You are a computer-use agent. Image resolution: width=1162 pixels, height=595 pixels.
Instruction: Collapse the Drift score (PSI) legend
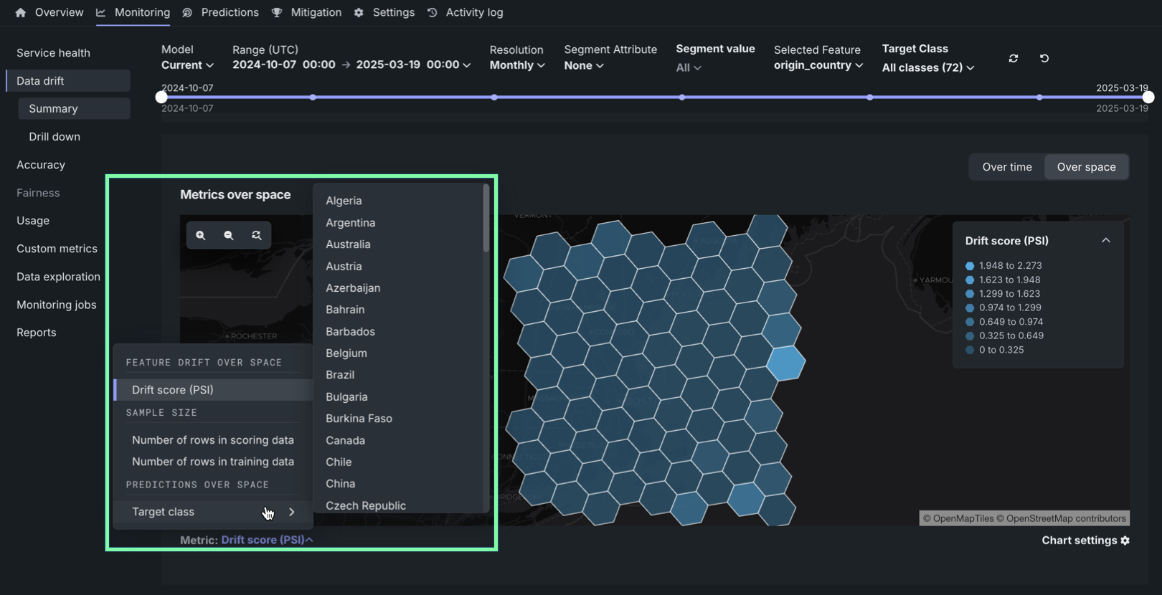pyautogui.click(x=1105, y=241)
